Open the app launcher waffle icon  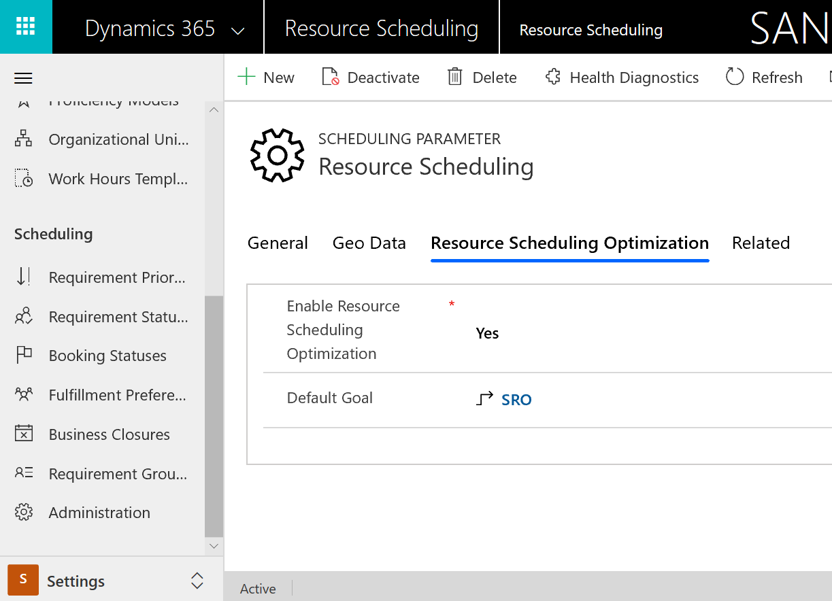pos(26,27)
